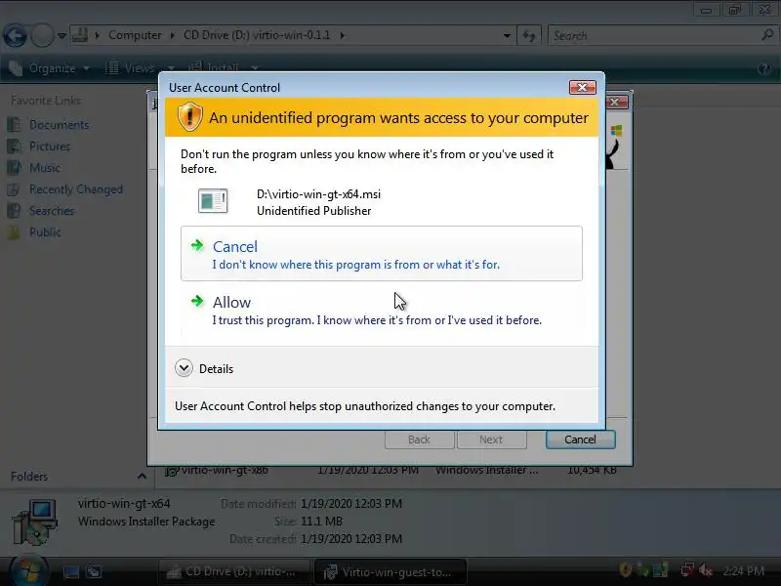Close the Virtio-win installer window behind

coord(616,102)
